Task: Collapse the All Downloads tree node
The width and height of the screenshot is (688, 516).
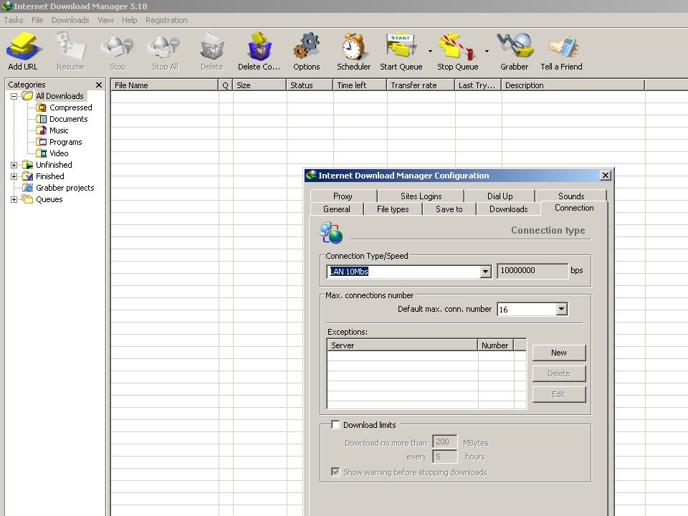Action: (x=14, y=96)
